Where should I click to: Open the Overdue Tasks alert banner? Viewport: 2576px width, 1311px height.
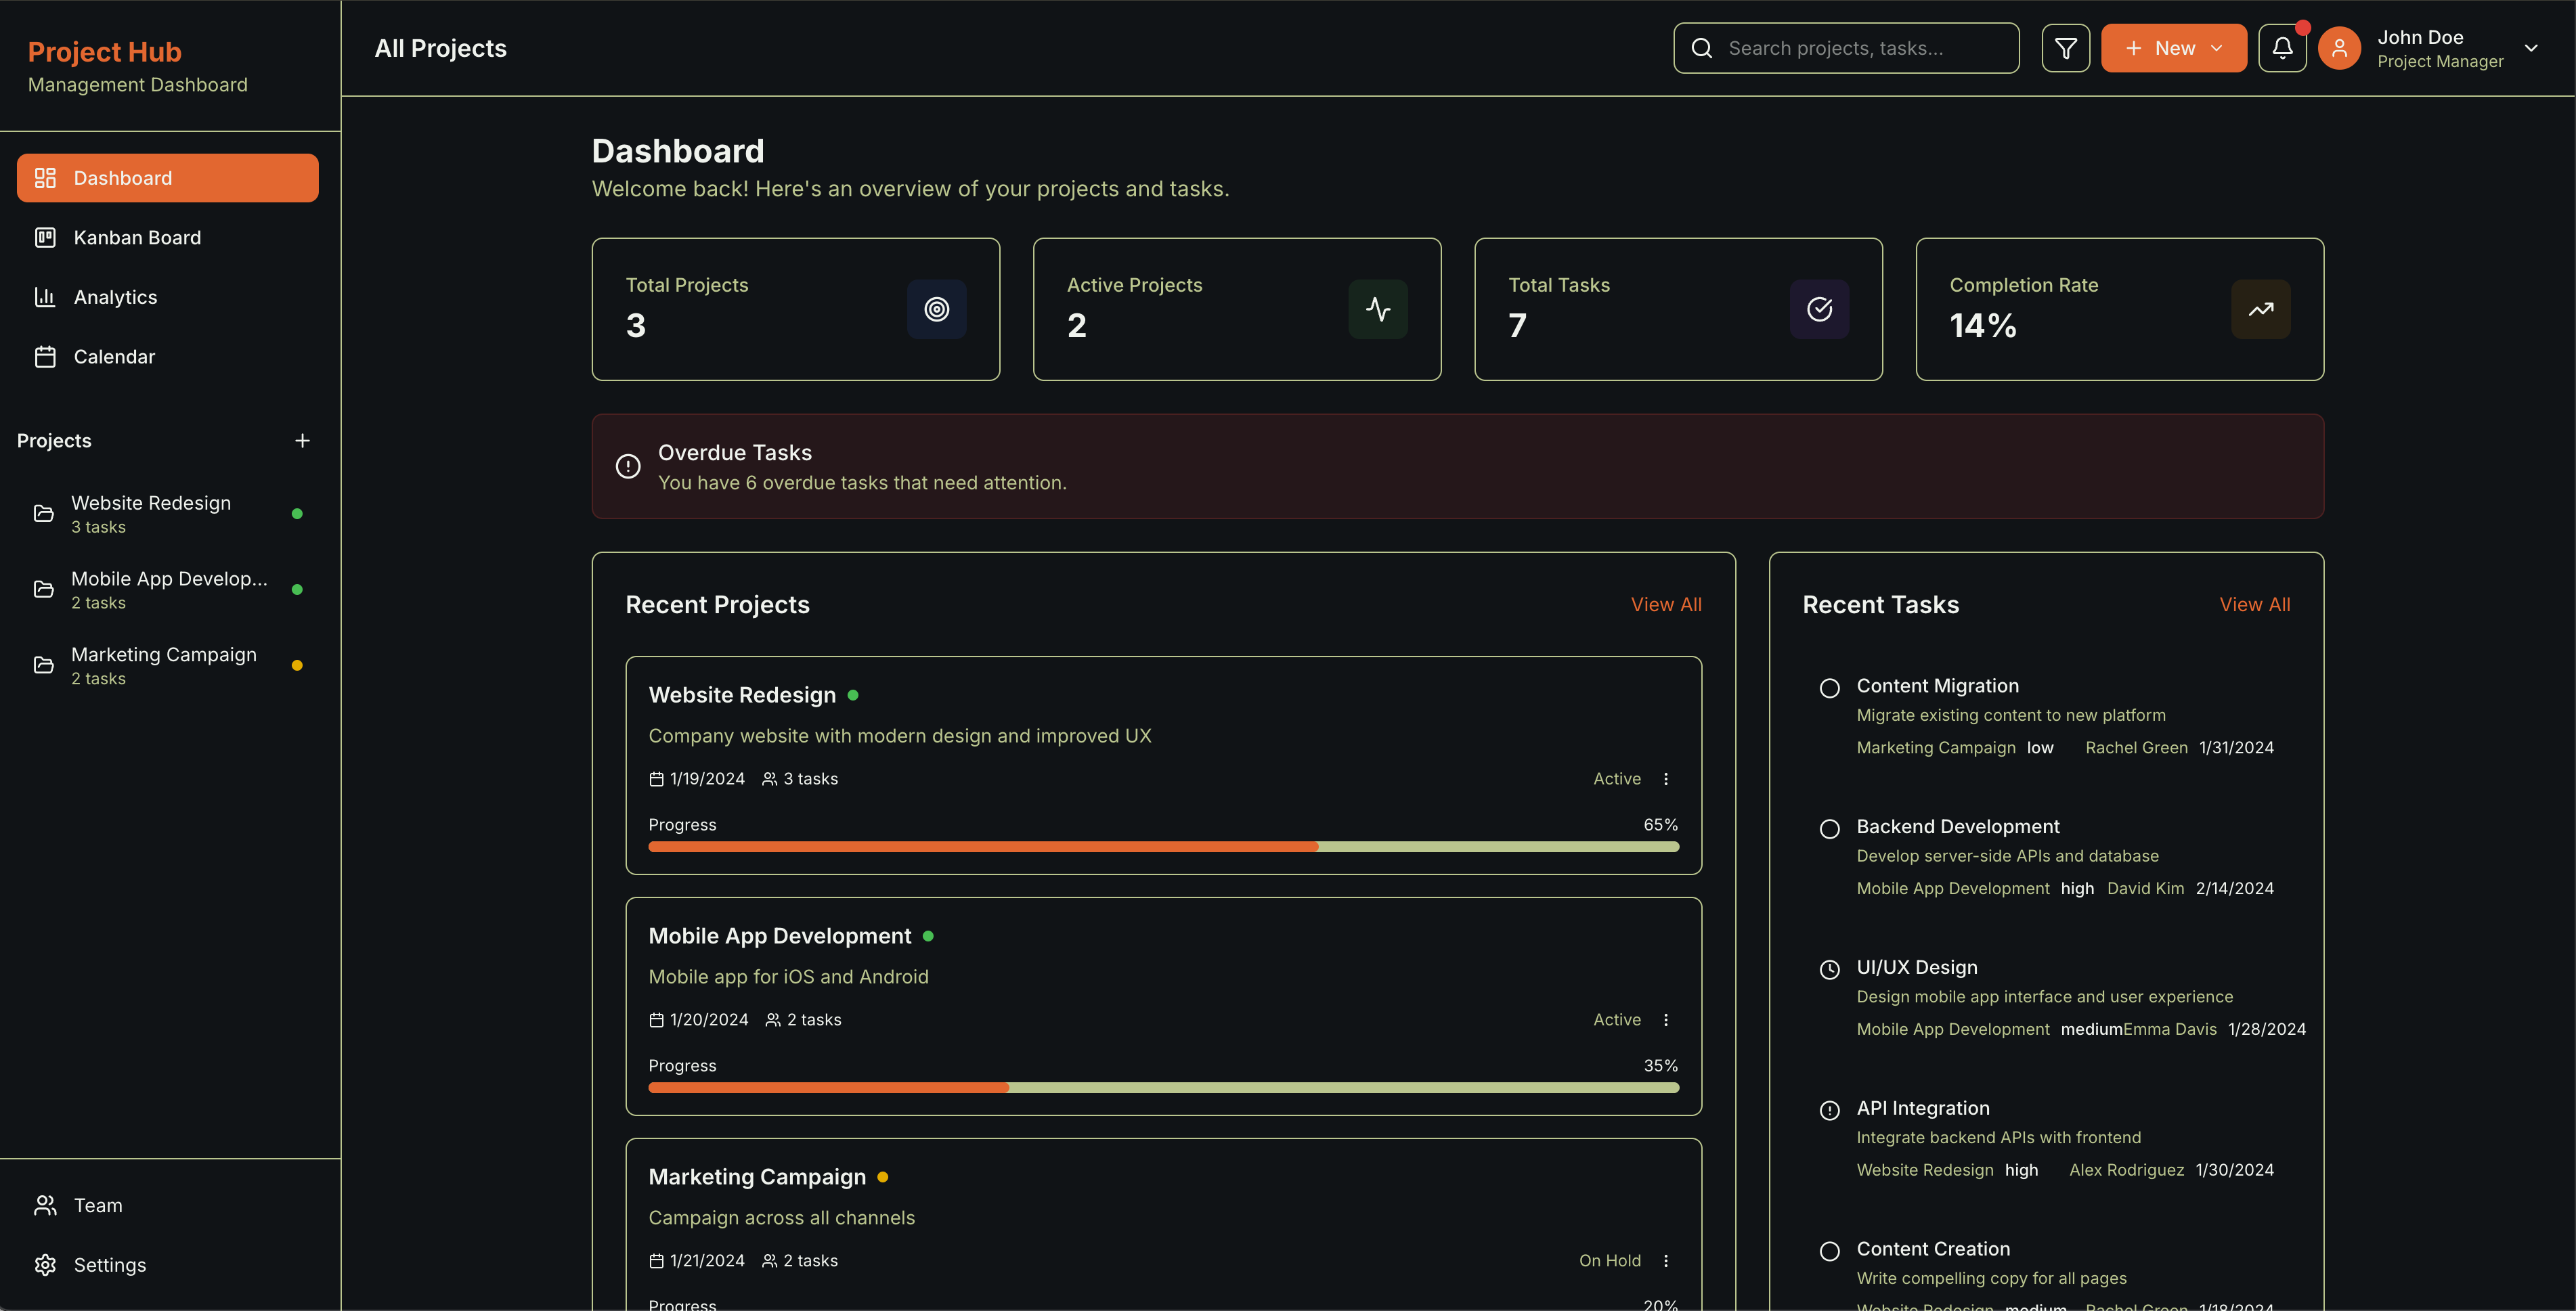point(1457,466)
